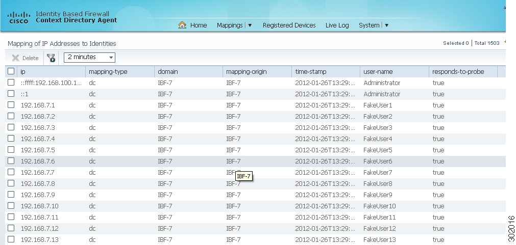Check the box for 192.168.7.12
This screenshot has width=516, height=245.
[11, 228]
